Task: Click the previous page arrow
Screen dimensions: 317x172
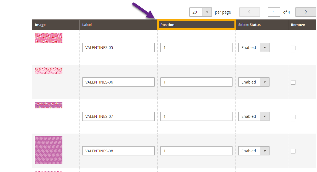Action: coord(249,12)
